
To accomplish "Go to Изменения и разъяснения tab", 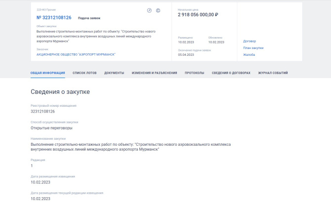I will [154, 73].
